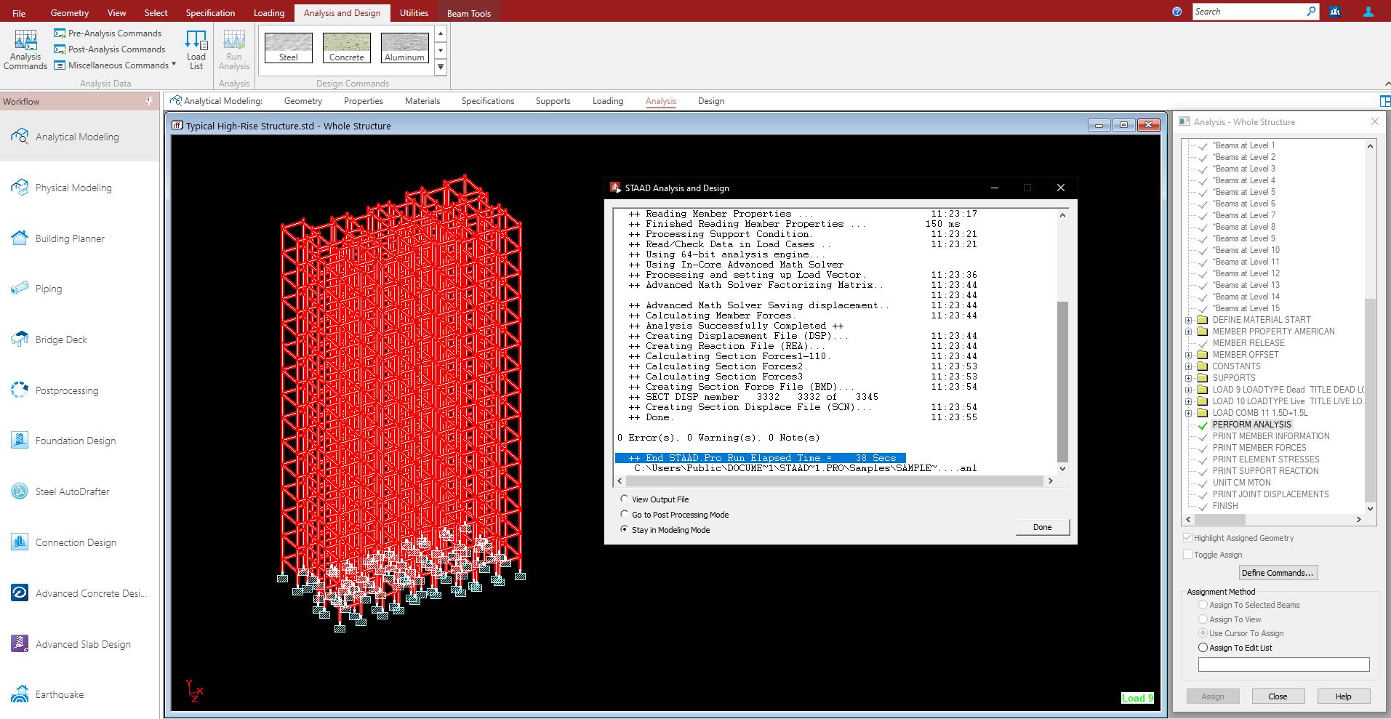Select Assign To Selected Beams radio
1391x719 pixels.
[1203, 605]
